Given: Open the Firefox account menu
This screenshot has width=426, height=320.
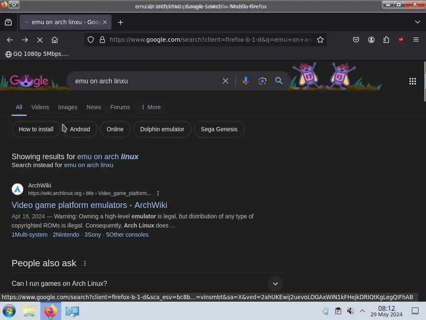Looking at the screenshot, I should (371, 40).
